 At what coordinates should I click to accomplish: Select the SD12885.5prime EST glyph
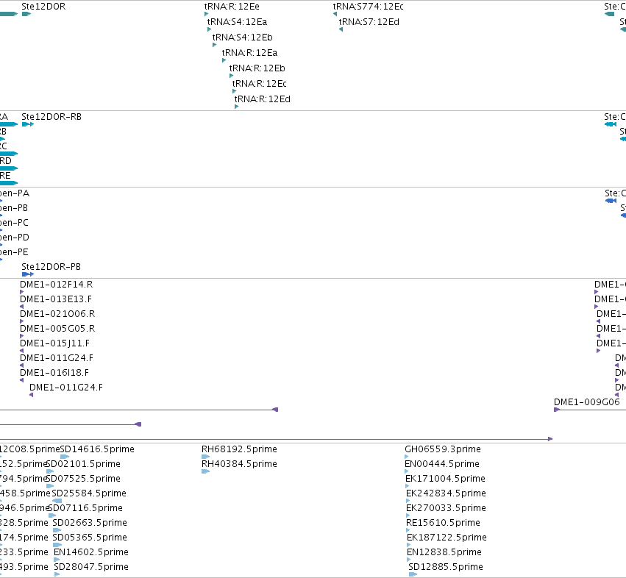coord(413,574)
